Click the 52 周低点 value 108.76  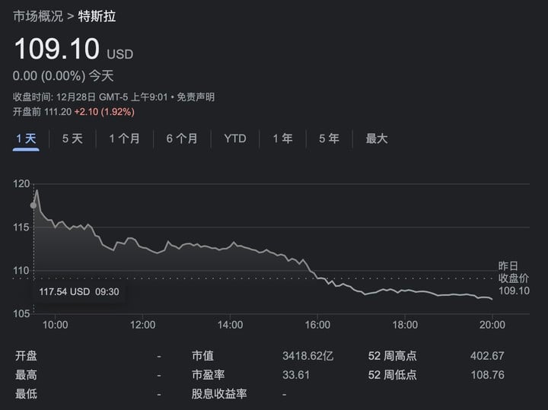click(488, 375)
